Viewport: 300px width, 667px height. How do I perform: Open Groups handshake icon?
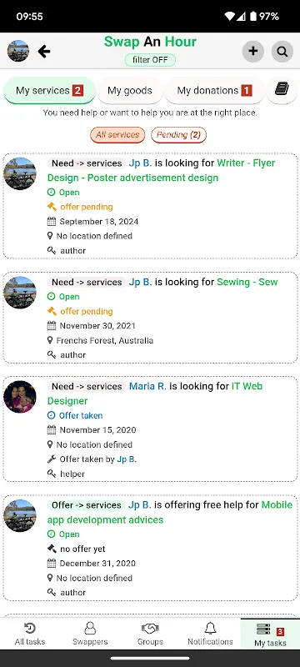coord(150,628)
